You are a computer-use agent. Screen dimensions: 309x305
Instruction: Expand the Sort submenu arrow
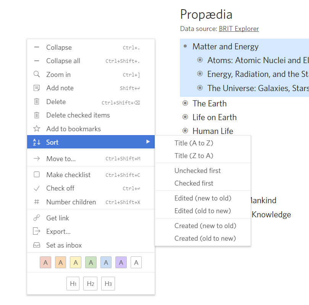[x=148, y=142]
